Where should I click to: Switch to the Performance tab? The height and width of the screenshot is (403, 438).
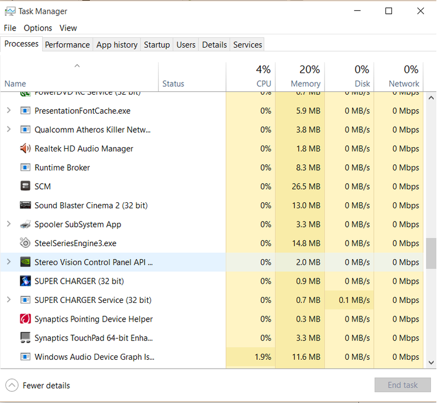point(67,45)
